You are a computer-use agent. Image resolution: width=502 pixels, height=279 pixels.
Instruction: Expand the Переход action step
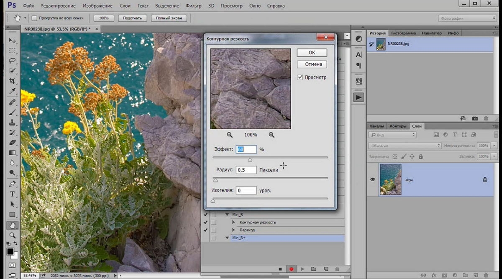pyautogui.click(x=234, y=230)
